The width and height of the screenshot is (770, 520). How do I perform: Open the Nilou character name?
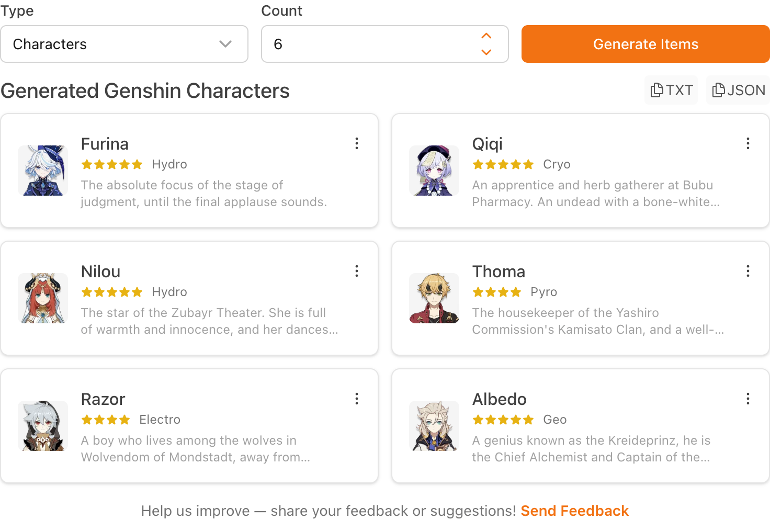tap(101, 272)
